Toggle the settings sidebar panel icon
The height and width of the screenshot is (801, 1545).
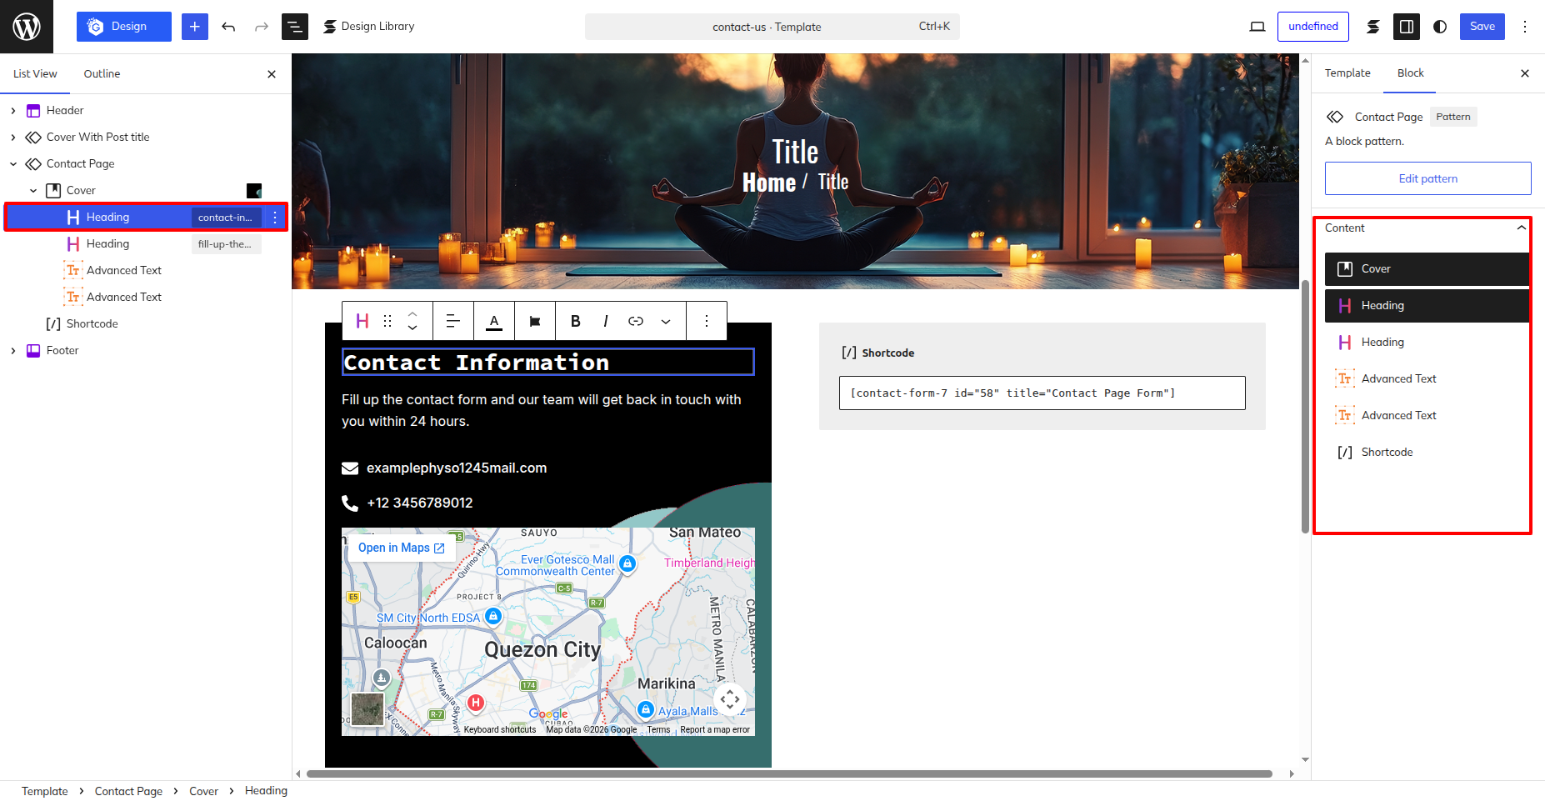[1407, 27]
